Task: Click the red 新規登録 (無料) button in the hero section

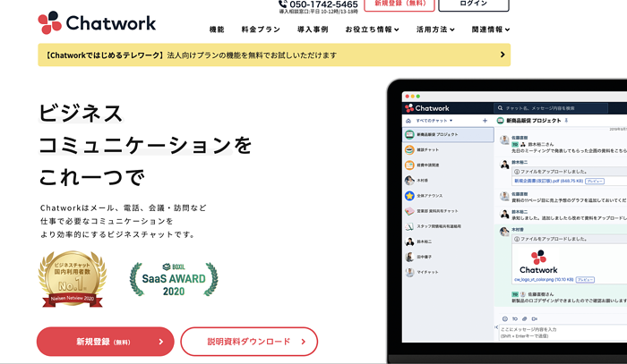Action: 106,342
